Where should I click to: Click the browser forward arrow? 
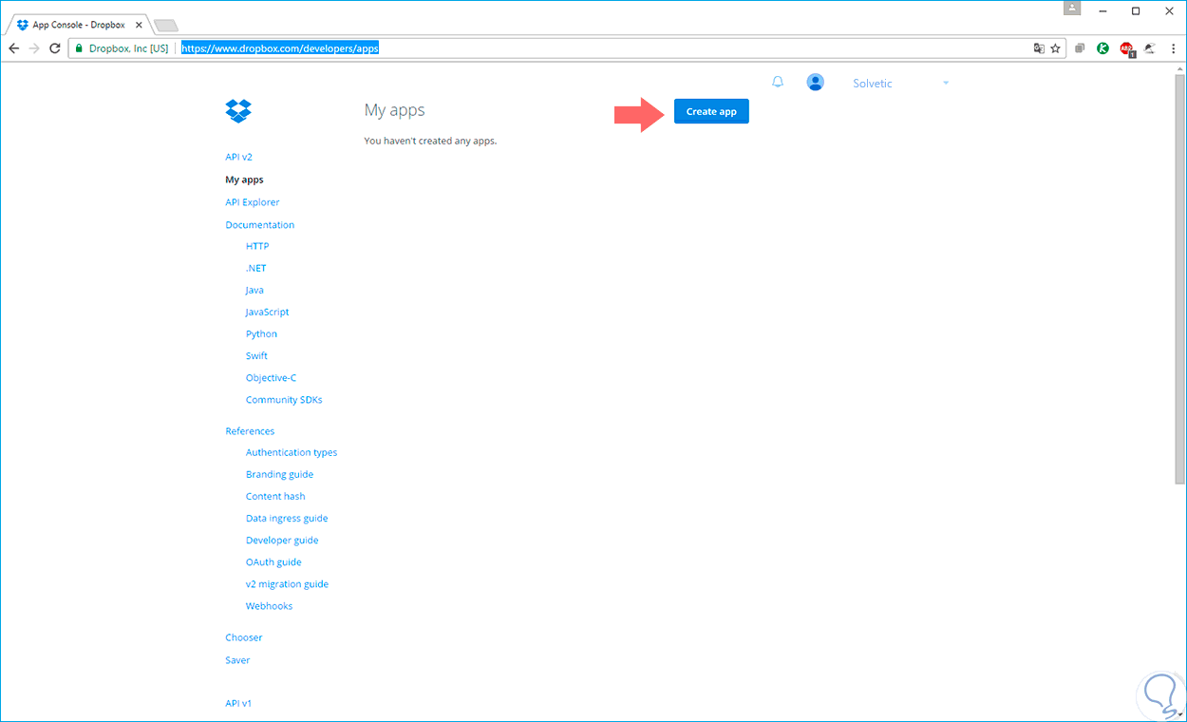[x=35, y=47]
